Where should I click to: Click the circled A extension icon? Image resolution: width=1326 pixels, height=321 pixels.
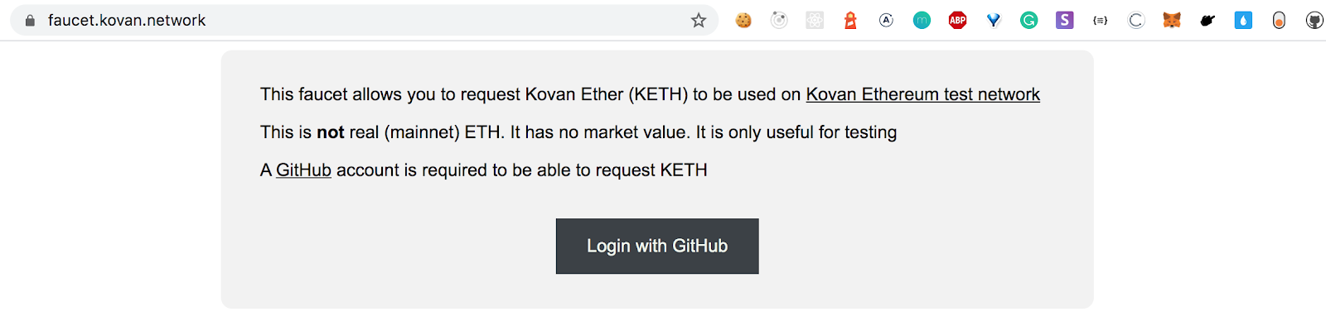click(886, 21)
